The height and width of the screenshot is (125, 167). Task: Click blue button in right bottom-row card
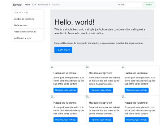coord(137,120)
